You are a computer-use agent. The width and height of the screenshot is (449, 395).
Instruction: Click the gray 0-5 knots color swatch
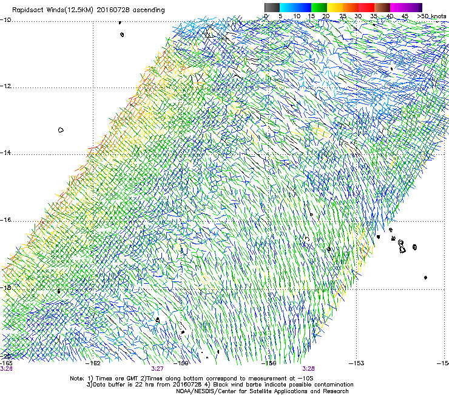point(272,7)
